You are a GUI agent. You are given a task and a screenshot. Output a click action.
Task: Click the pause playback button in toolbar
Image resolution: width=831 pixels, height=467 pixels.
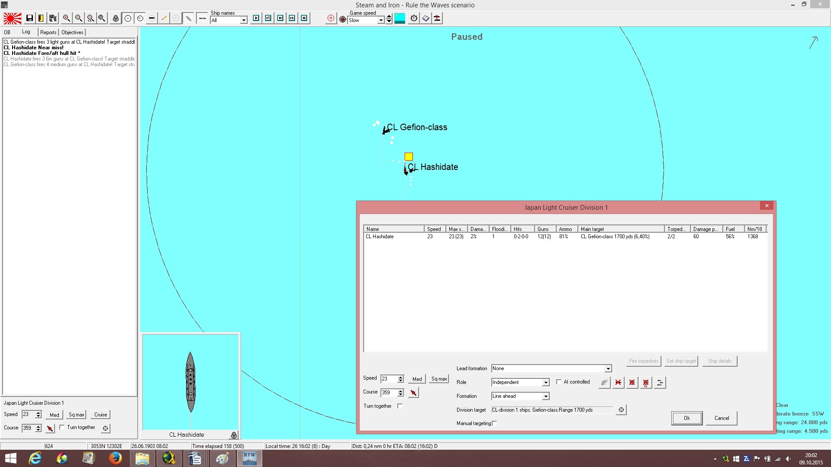click(x=304, y=18)
